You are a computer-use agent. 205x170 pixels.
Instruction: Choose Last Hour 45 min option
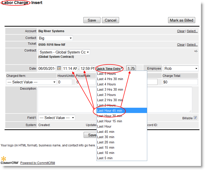110,110
